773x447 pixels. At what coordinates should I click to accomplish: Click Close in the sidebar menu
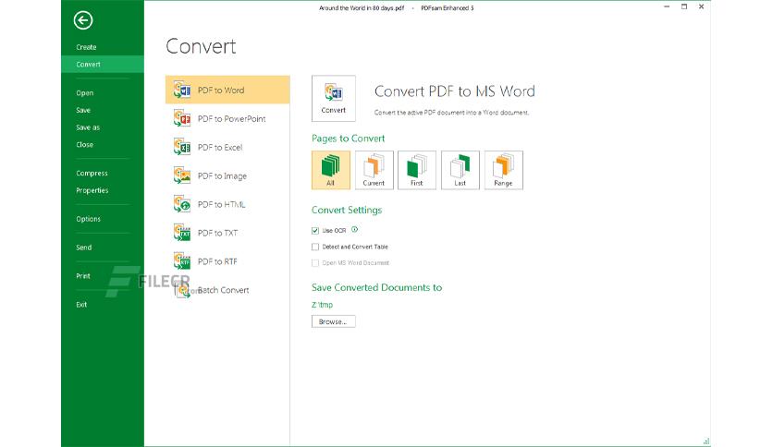(103, 145)
